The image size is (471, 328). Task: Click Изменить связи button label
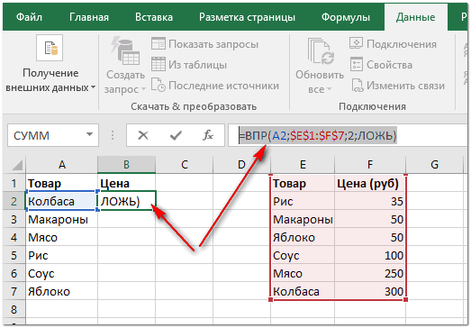pos(405,86)
